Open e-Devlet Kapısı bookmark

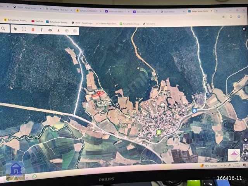point(107,24)
